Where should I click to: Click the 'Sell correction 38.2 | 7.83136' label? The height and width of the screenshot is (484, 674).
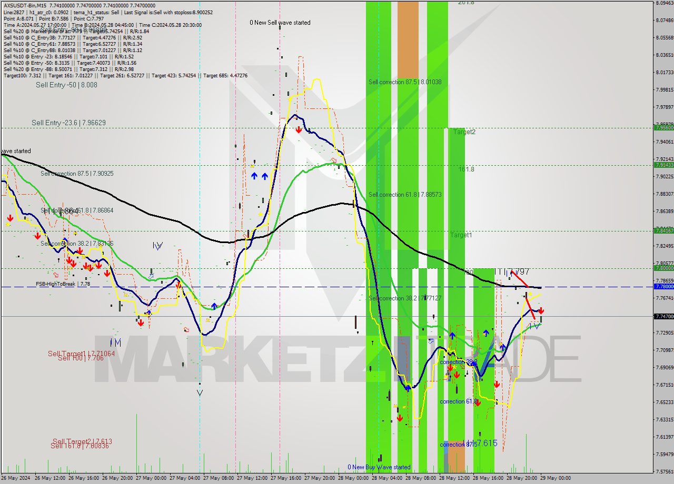77,244
